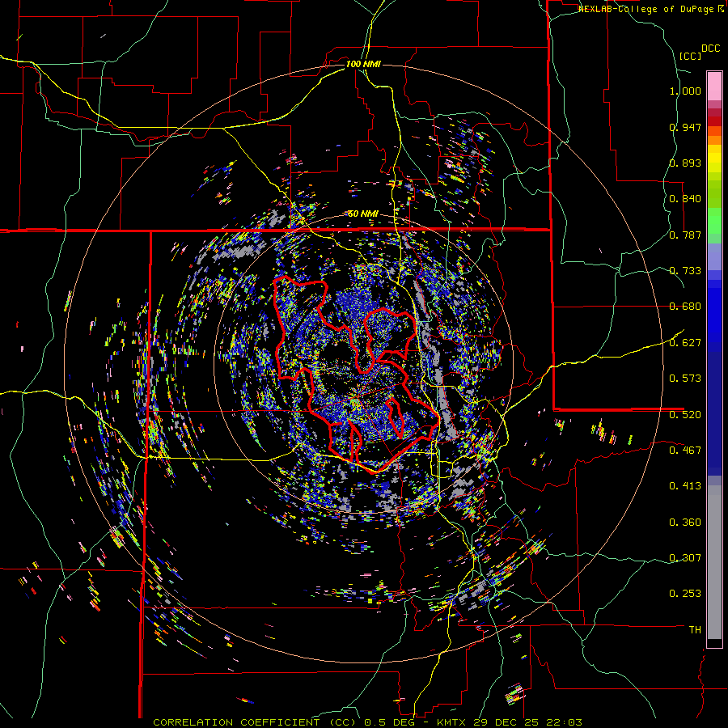The image size is (728, 728).
Task: Click the red segment of the color bar
Action: click(714, 121)
